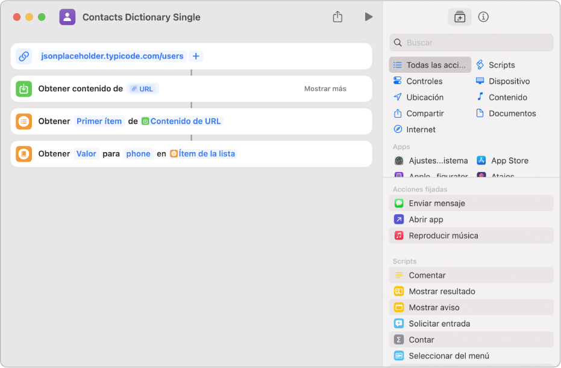Image resolution: width=561 pixels, height=368 pixels.
Task: Click the orange dictionary action icon
Action: point(24,154)
